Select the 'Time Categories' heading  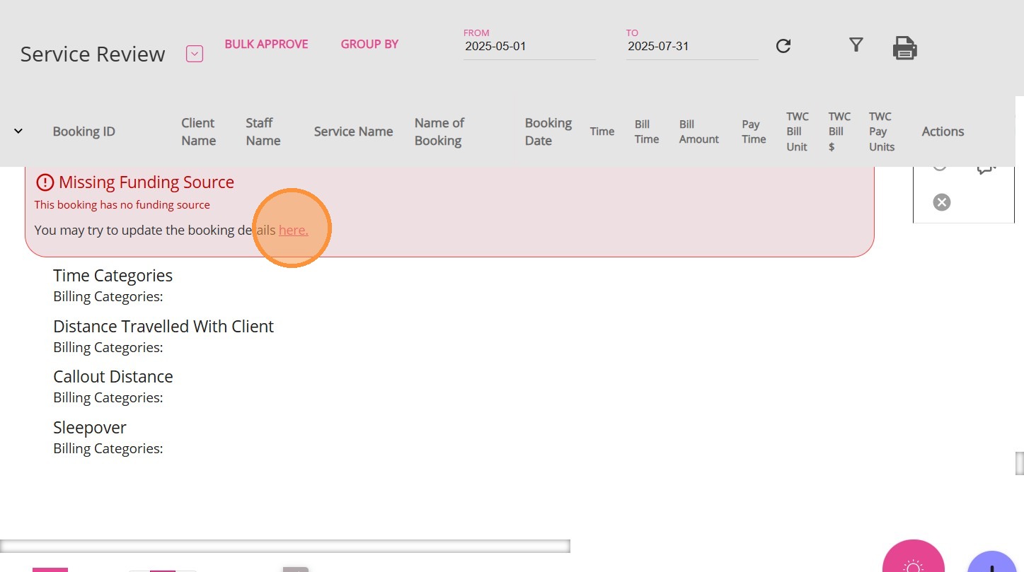coord(113,276)
